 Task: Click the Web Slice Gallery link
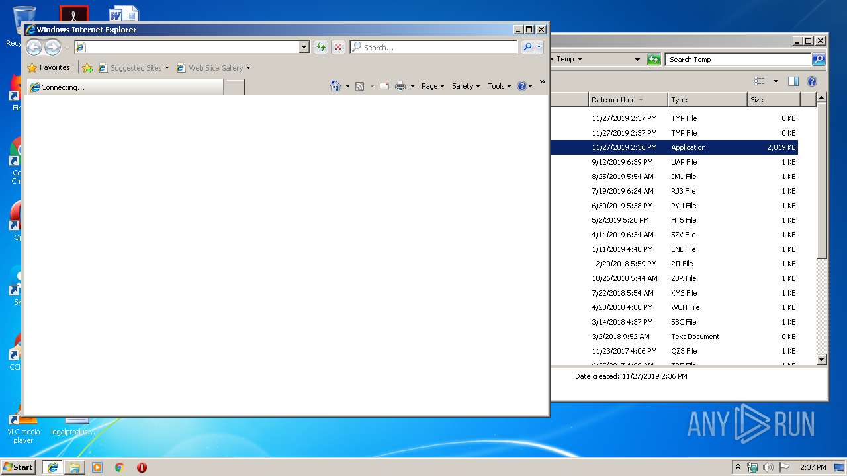[216, 68]
